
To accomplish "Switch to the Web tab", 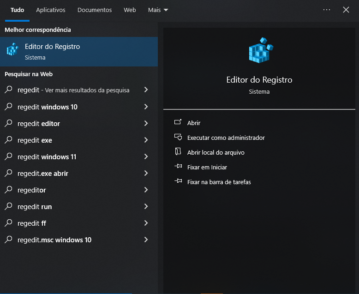I will [x=130, y=10].
